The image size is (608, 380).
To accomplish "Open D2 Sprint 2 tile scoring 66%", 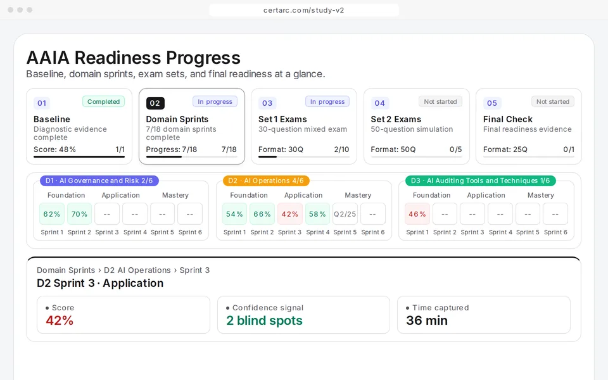I will coord(262,214).
